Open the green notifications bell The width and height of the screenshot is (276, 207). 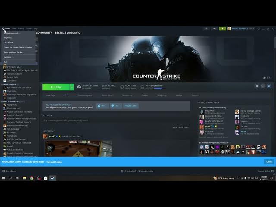[x=223, y=28]
